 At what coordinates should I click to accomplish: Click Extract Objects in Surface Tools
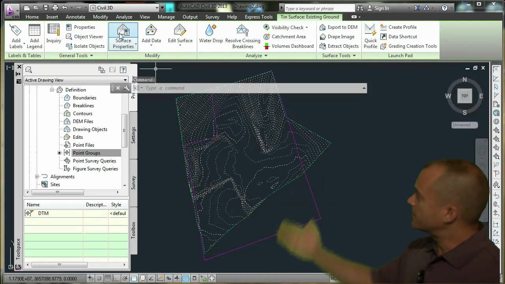tap(339, 46)
